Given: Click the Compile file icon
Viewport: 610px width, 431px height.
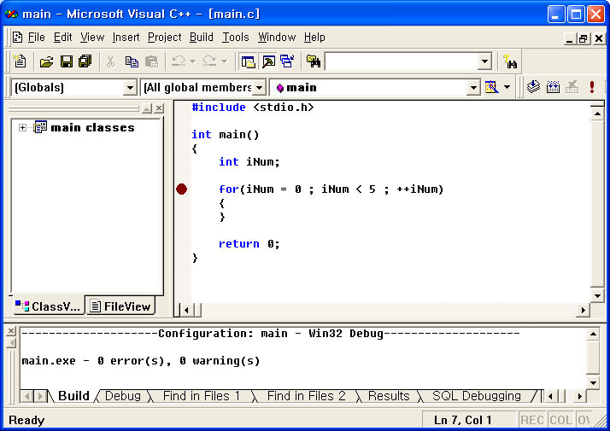Looking at the screenshot, I should coord(533,87).
